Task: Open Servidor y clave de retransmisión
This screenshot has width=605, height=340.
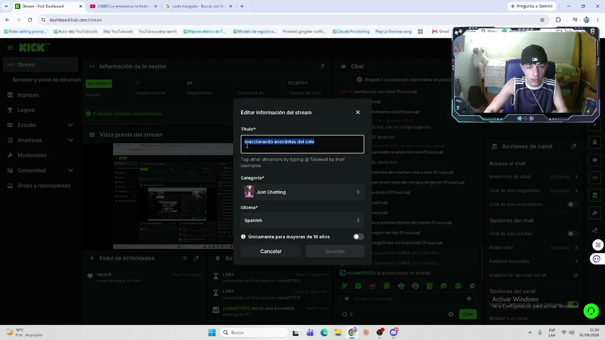Action: pos(47,80)
